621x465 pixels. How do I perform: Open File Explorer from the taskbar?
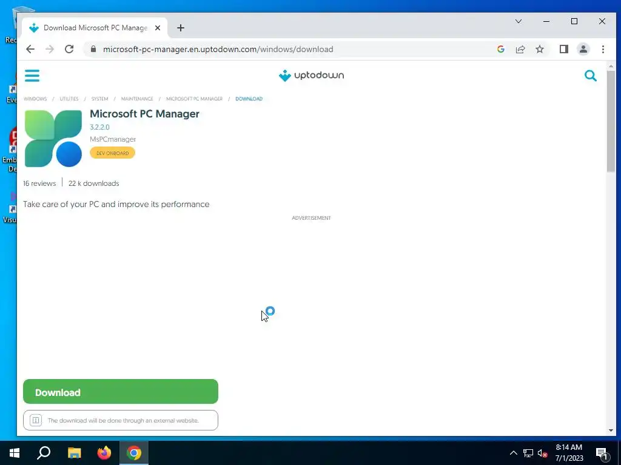tap(74, 453)
